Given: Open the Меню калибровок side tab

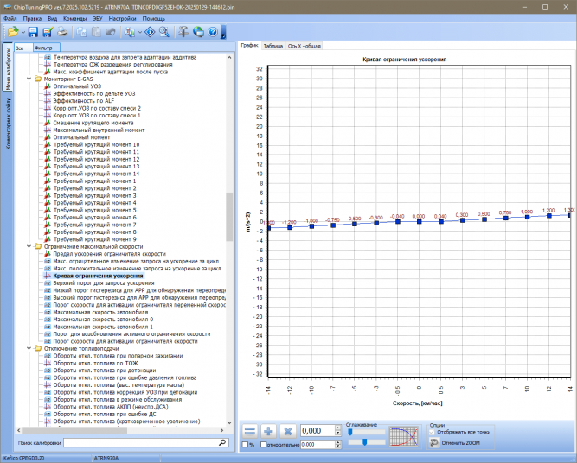Looking at the screenshot, I should [x=8, y=67].
